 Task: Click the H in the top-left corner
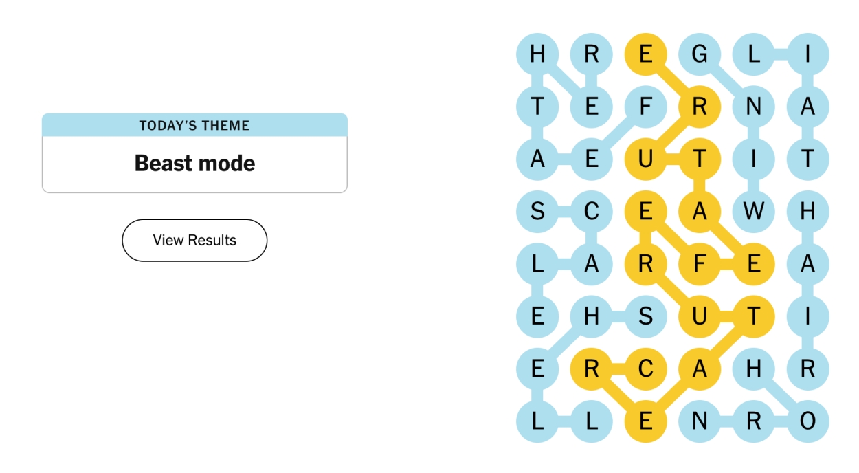[538, 54]
